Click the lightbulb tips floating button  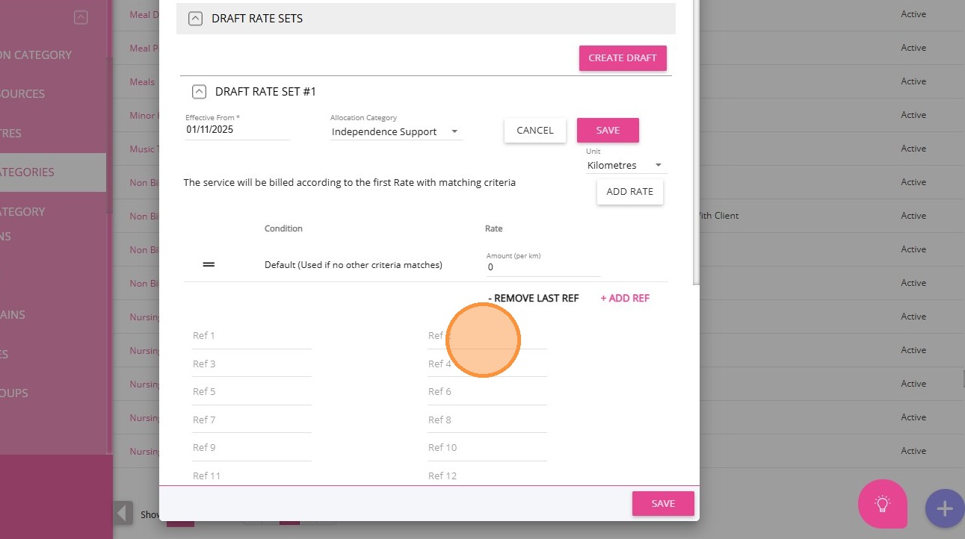point(883,503)
